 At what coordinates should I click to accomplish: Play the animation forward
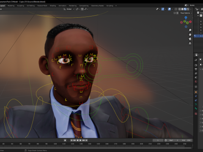pos(80,140)
